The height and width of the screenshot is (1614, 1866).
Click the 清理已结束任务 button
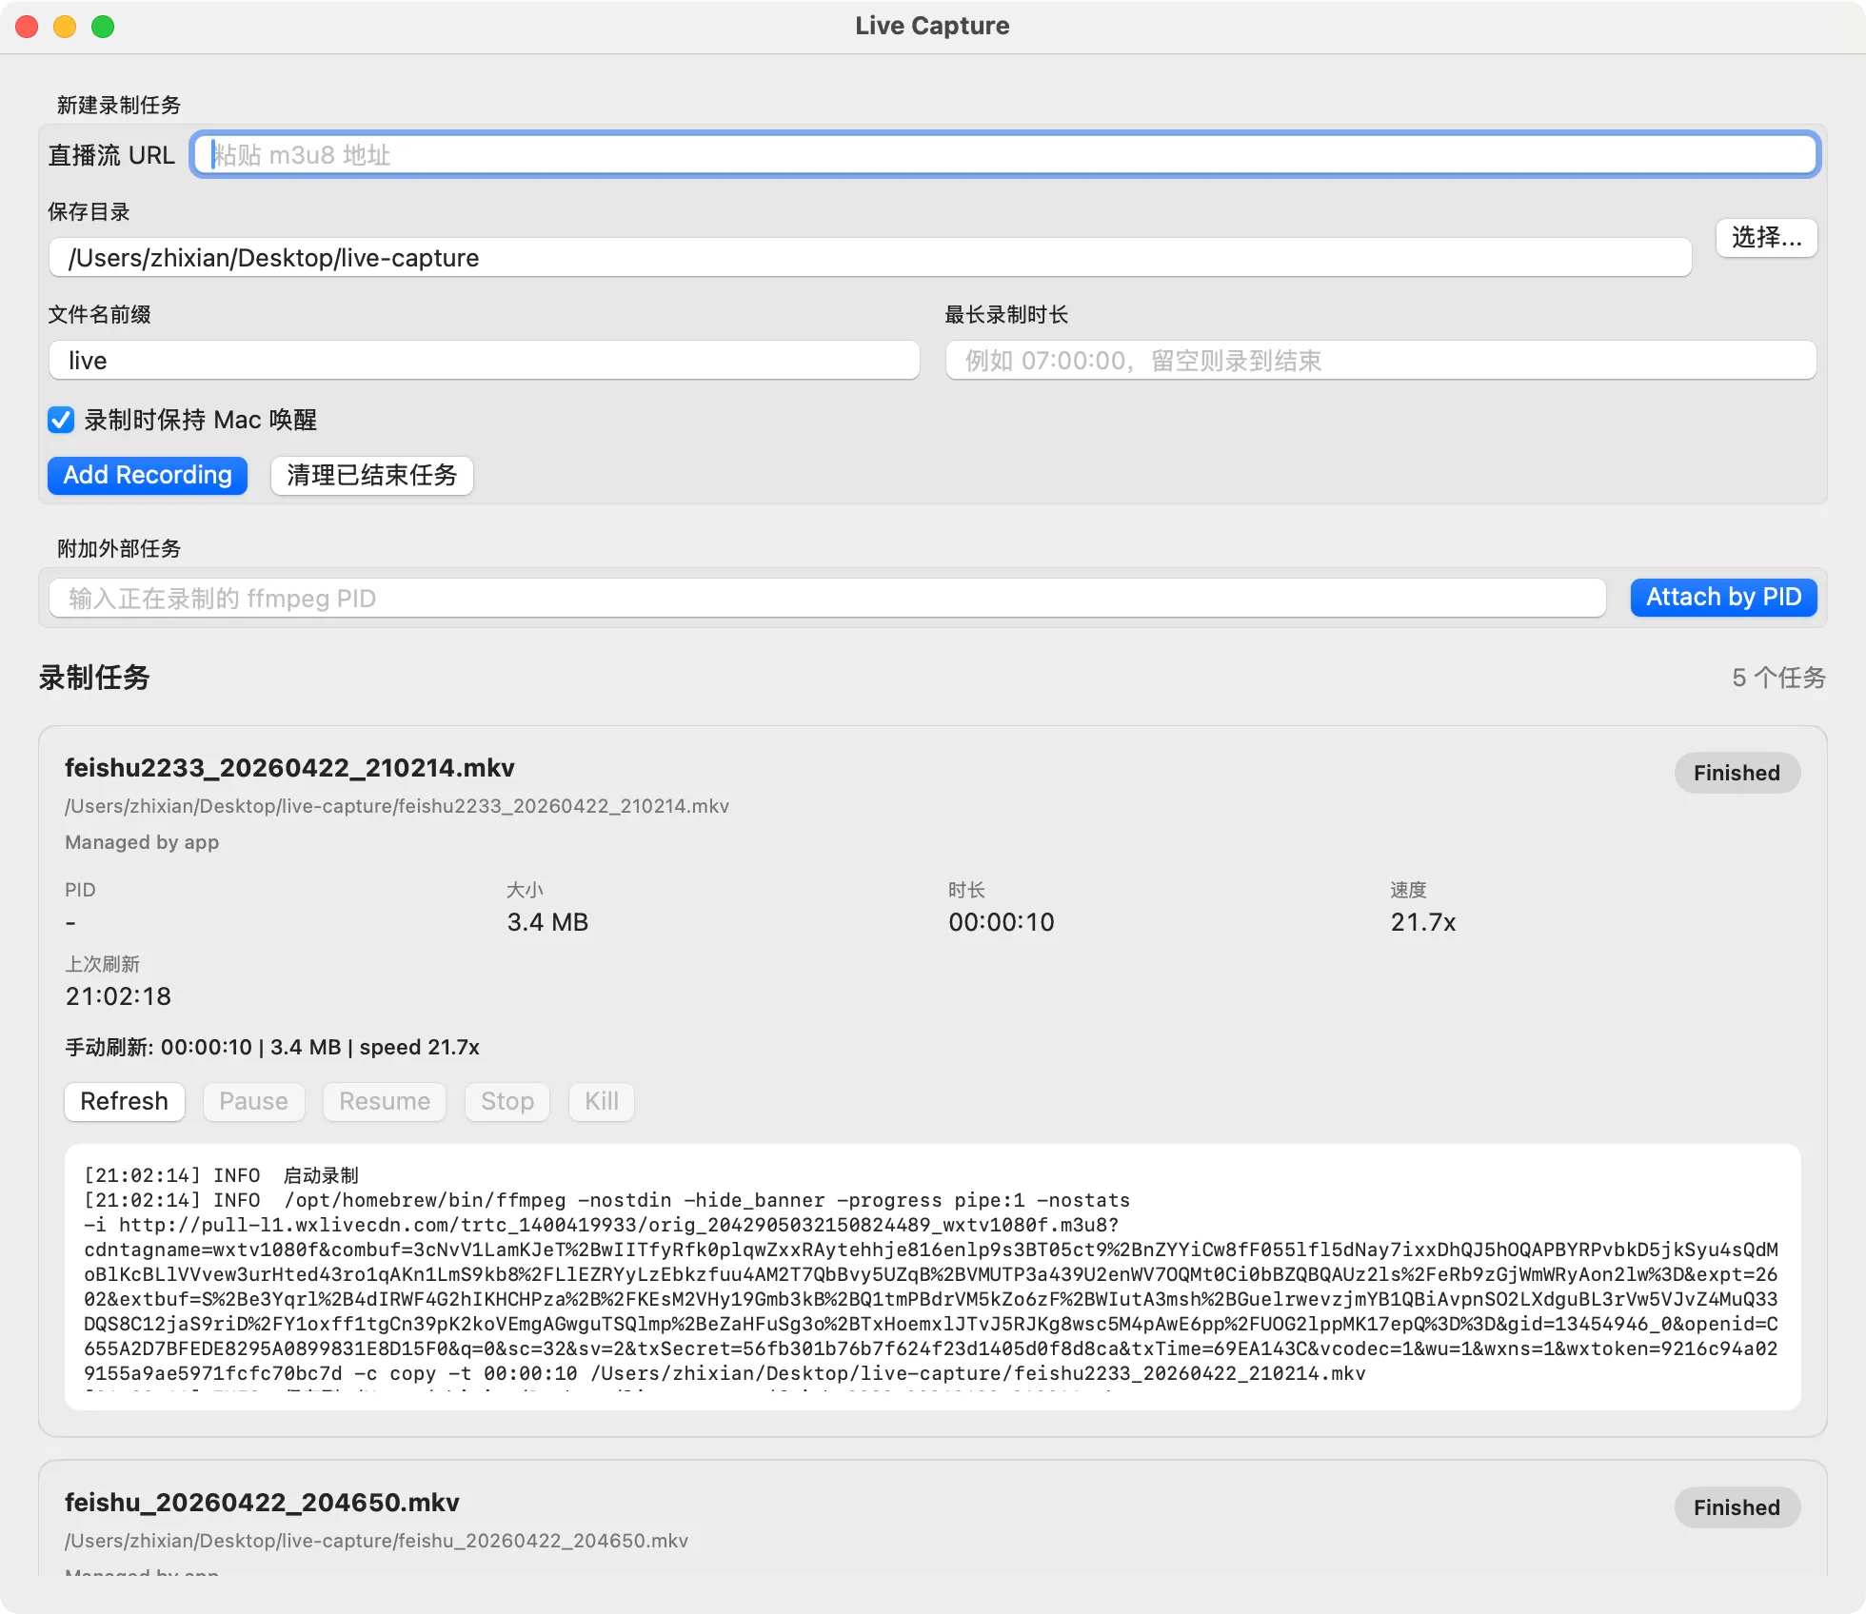[x=371, y=475]
